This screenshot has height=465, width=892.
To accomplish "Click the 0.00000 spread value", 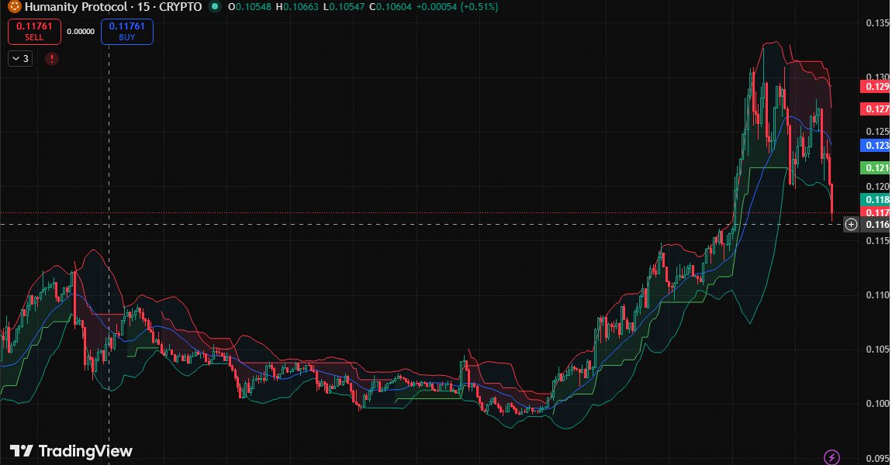I will pyautogui.click(x=81, y=32).
